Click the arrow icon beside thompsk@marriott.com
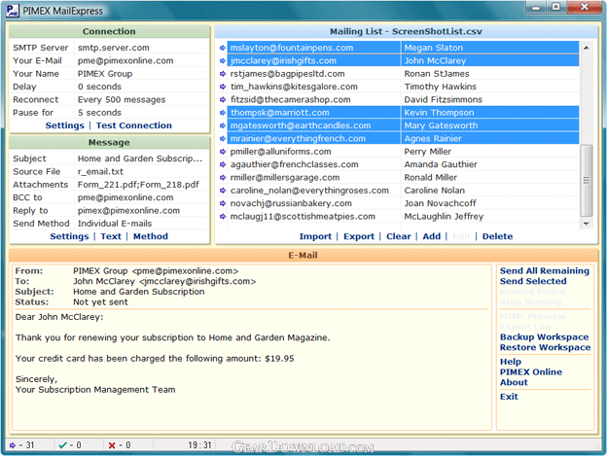The width and height of the screenshot is (607, 456). click(223, 113)
